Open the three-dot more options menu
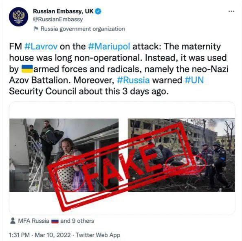The width and height of the screenshot is (242, 241). pos(231,11)
